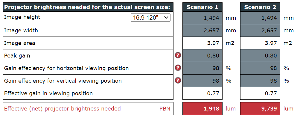Edit Scenario 1 vertical gain efficiency field

[x=202, y=81]
